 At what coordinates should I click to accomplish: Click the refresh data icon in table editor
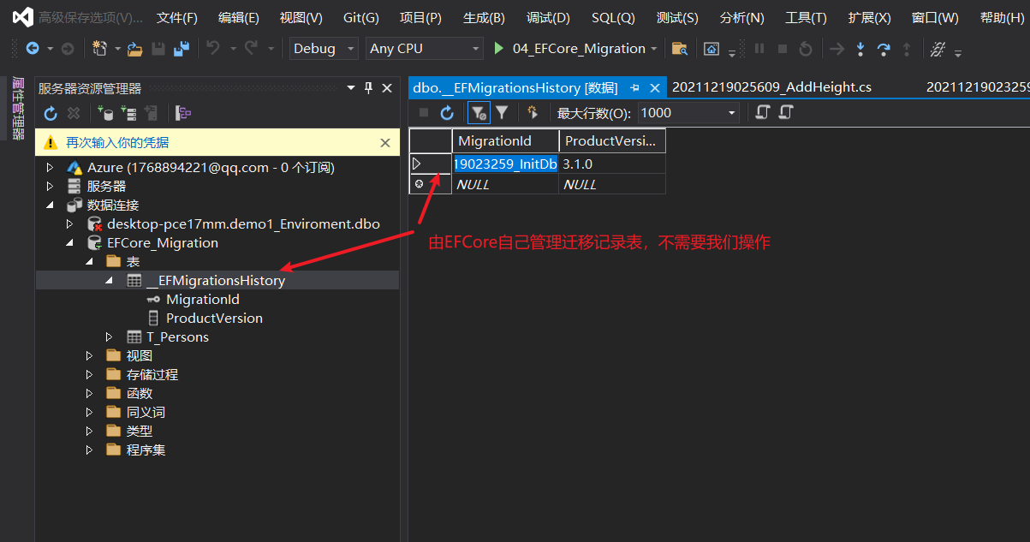[447, 112]
